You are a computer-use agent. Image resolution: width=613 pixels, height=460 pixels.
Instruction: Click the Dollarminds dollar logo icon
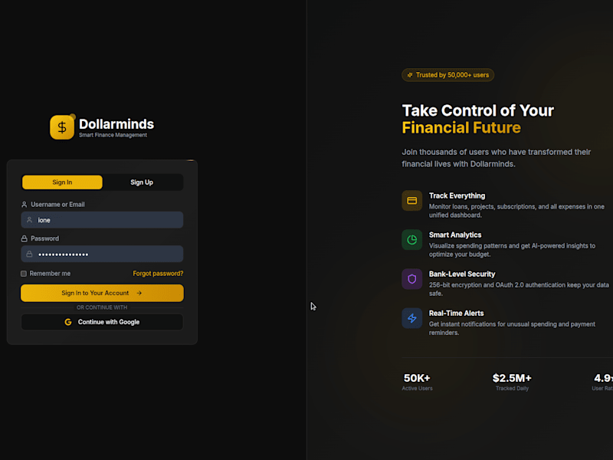tap(62, 127)
